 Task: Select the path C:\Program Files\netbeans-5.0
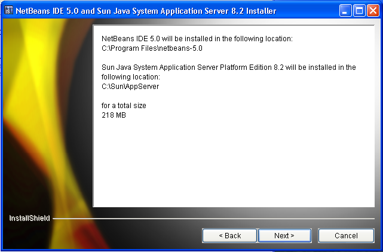tap(152, 48)
